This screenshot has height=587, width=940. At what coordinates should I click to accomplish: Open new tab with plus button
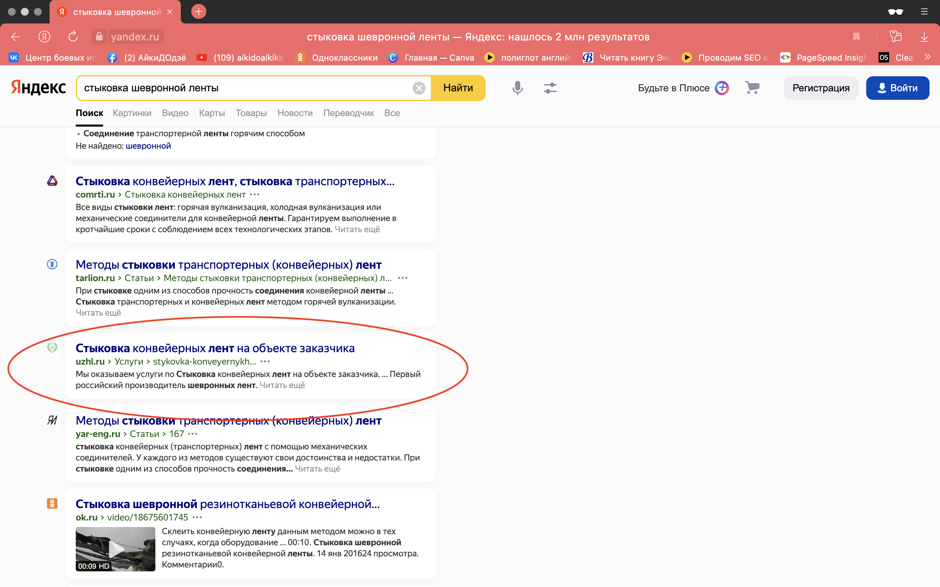198,12
